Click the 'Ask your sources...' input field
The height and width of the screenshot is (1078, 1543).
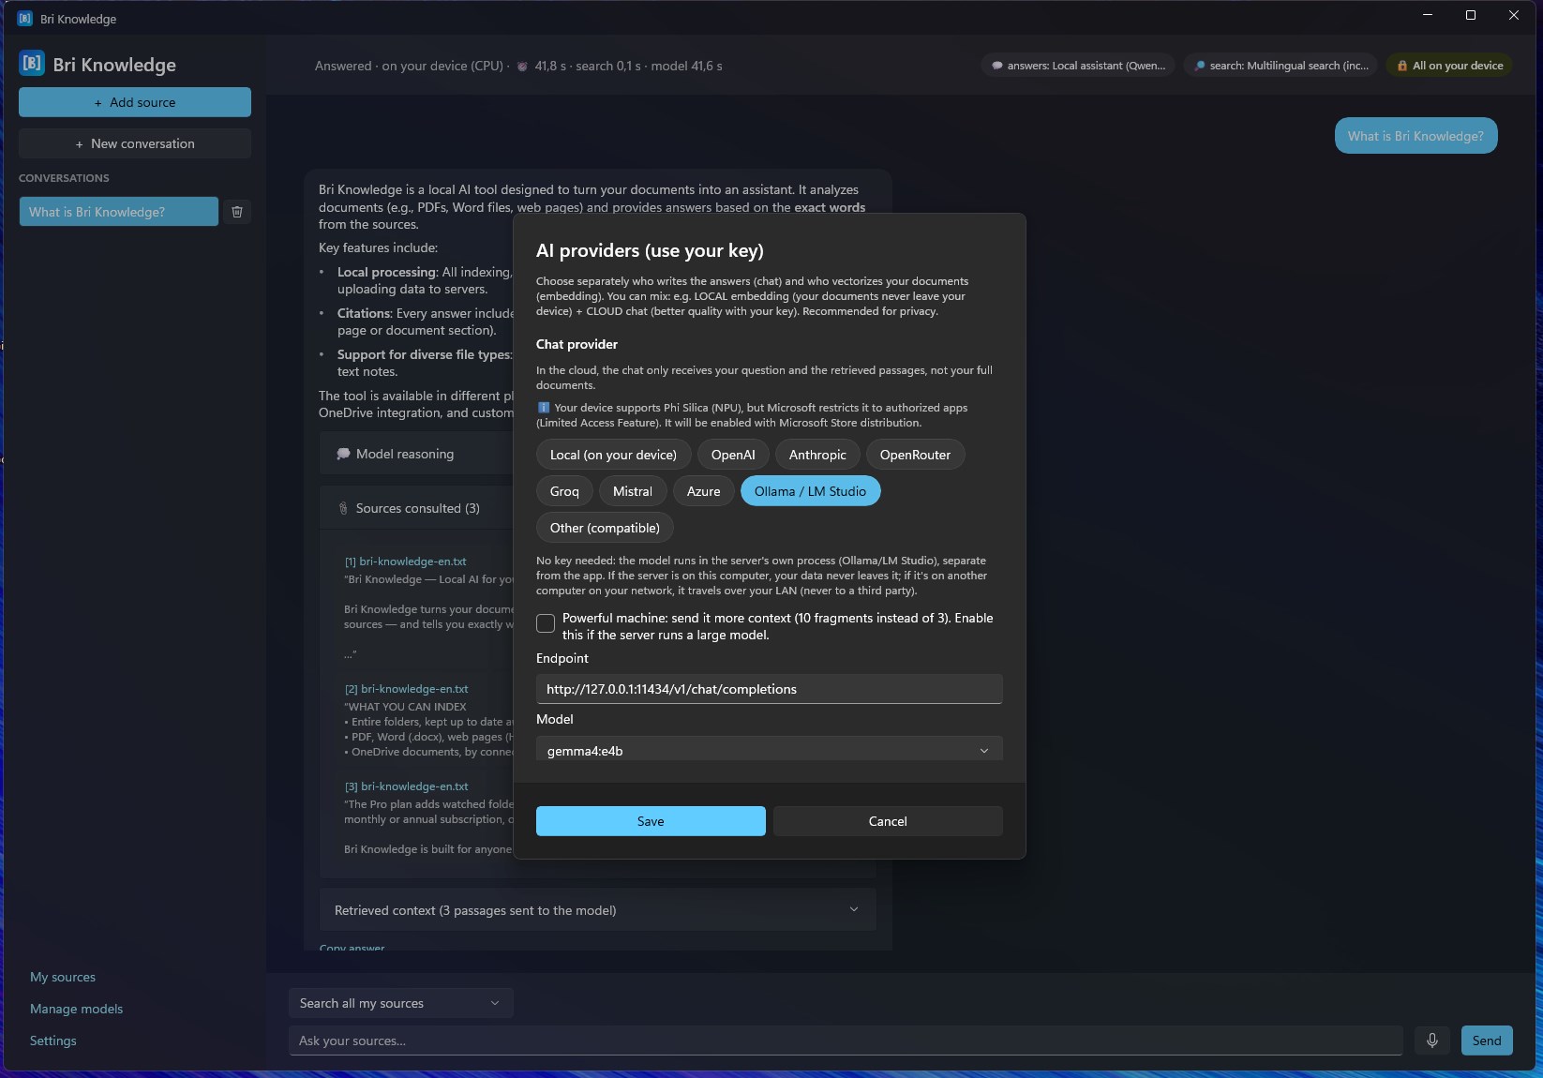pos(846,1041)
